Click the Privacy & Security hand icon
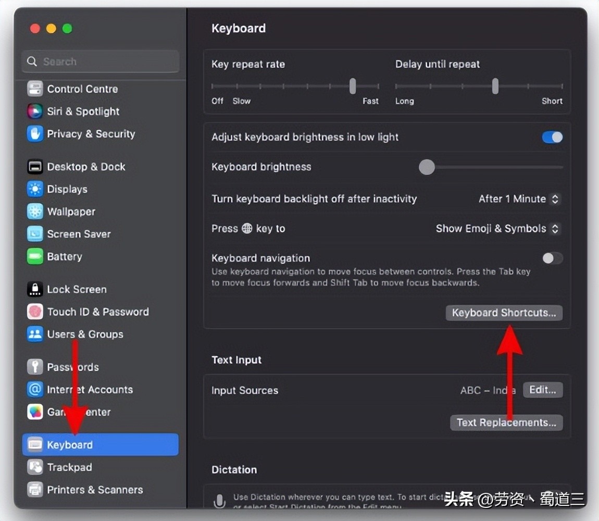 point(35,134)
